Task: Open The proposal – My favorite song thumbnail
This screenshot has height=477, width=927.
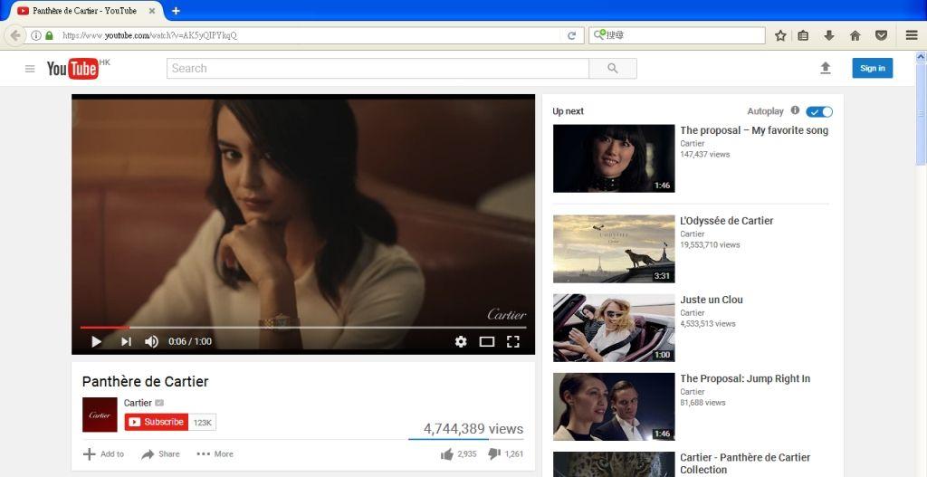Action: 614,158
